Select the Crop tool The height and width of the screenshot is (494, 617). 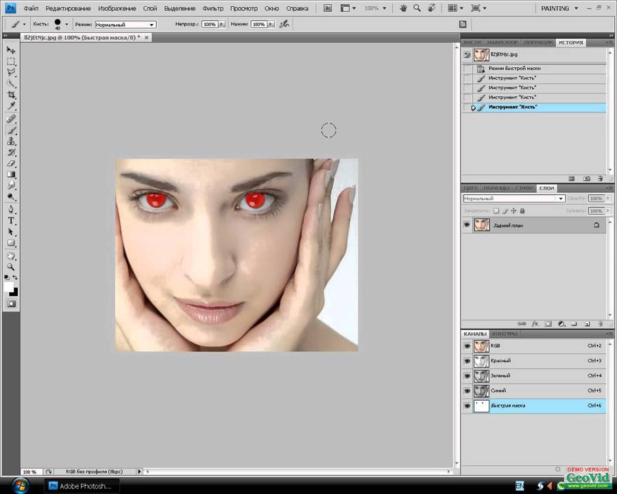coord(11,95)
